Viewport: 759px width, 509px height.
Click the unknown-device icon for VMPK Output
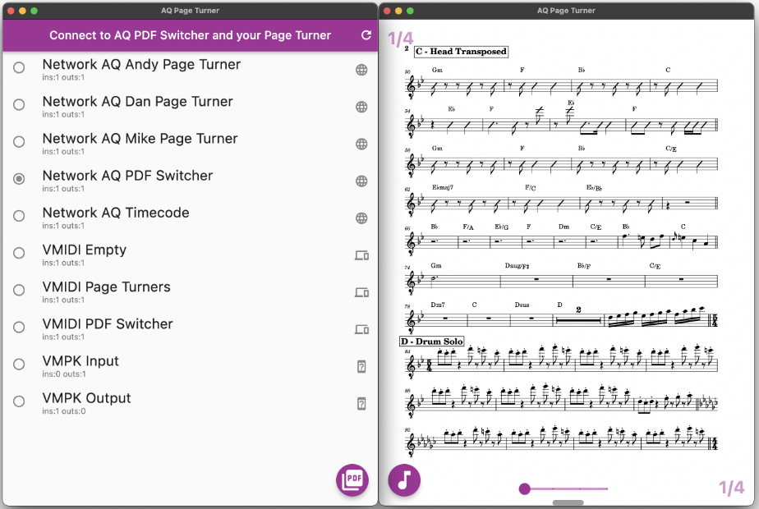click(x=361, y=404)
